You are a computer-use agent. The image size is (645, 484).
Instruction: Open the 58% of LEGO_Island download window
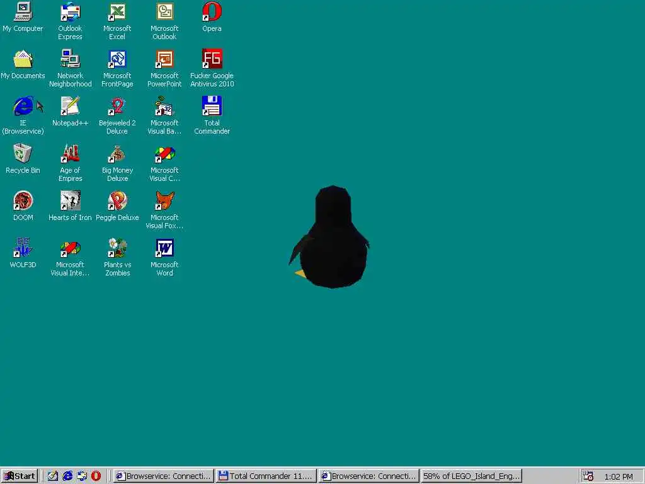point(471,476)
